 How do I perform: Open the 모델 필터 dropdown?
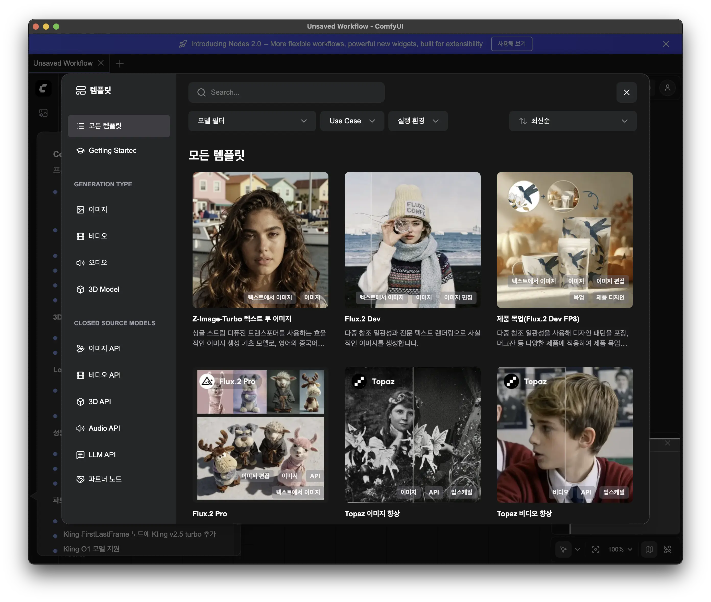252,121
